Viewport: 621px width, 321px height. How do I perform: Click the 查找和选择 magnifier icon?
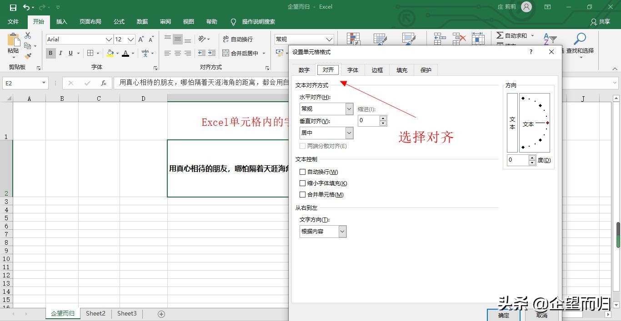(581, 38)
